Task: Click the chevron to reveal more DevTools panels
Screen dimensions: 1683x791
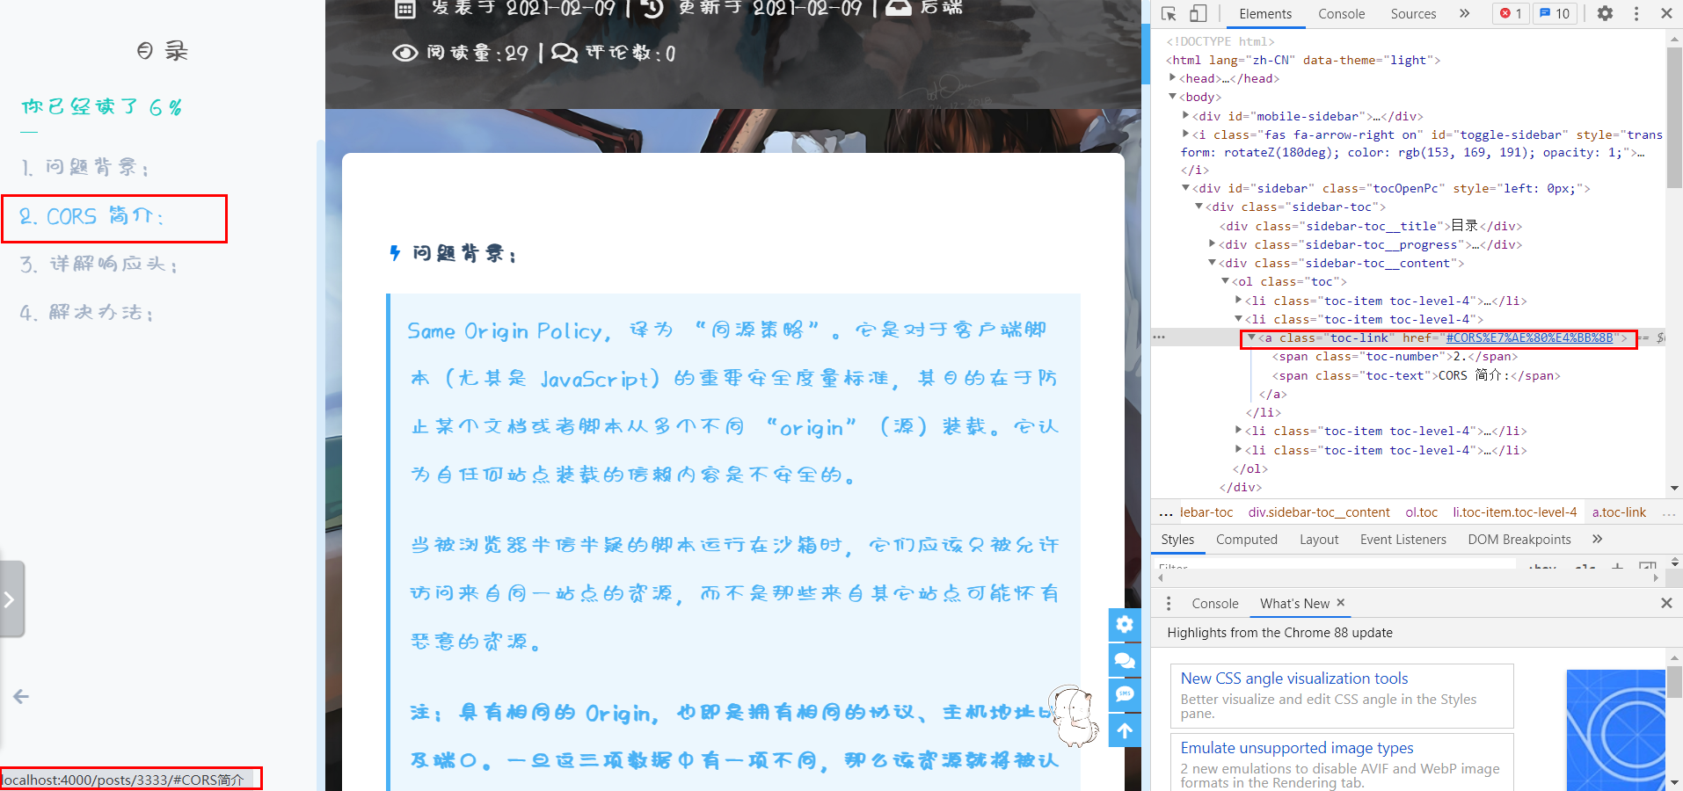Action: click(1462, 13)
